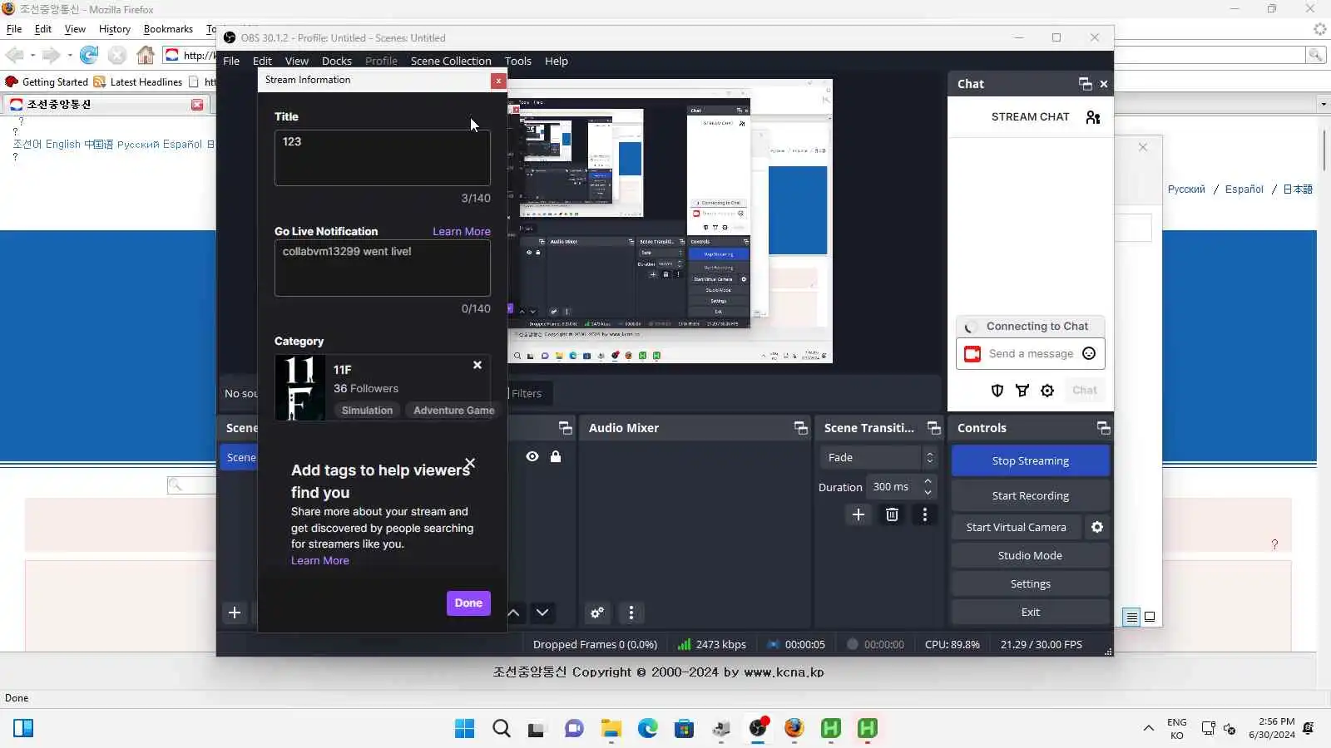
Task: Pop out the Chat dock
Action: (1085, 84)
